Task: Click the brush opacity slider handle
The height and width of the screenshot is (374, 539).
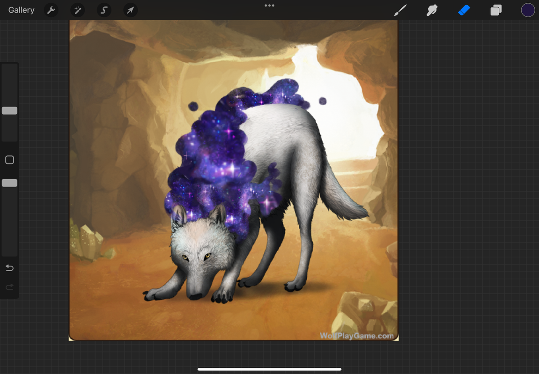Action: coord(10,183)
